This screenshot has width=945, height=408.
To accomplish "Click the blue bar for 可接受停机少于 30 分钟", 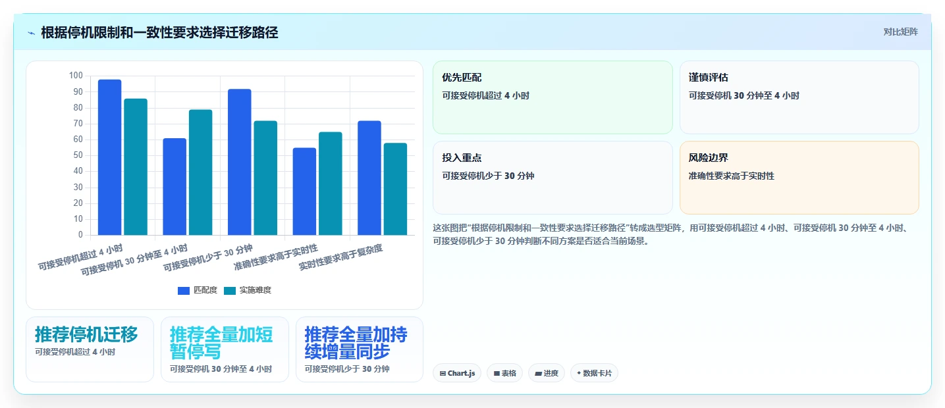I will click(240, 162).
